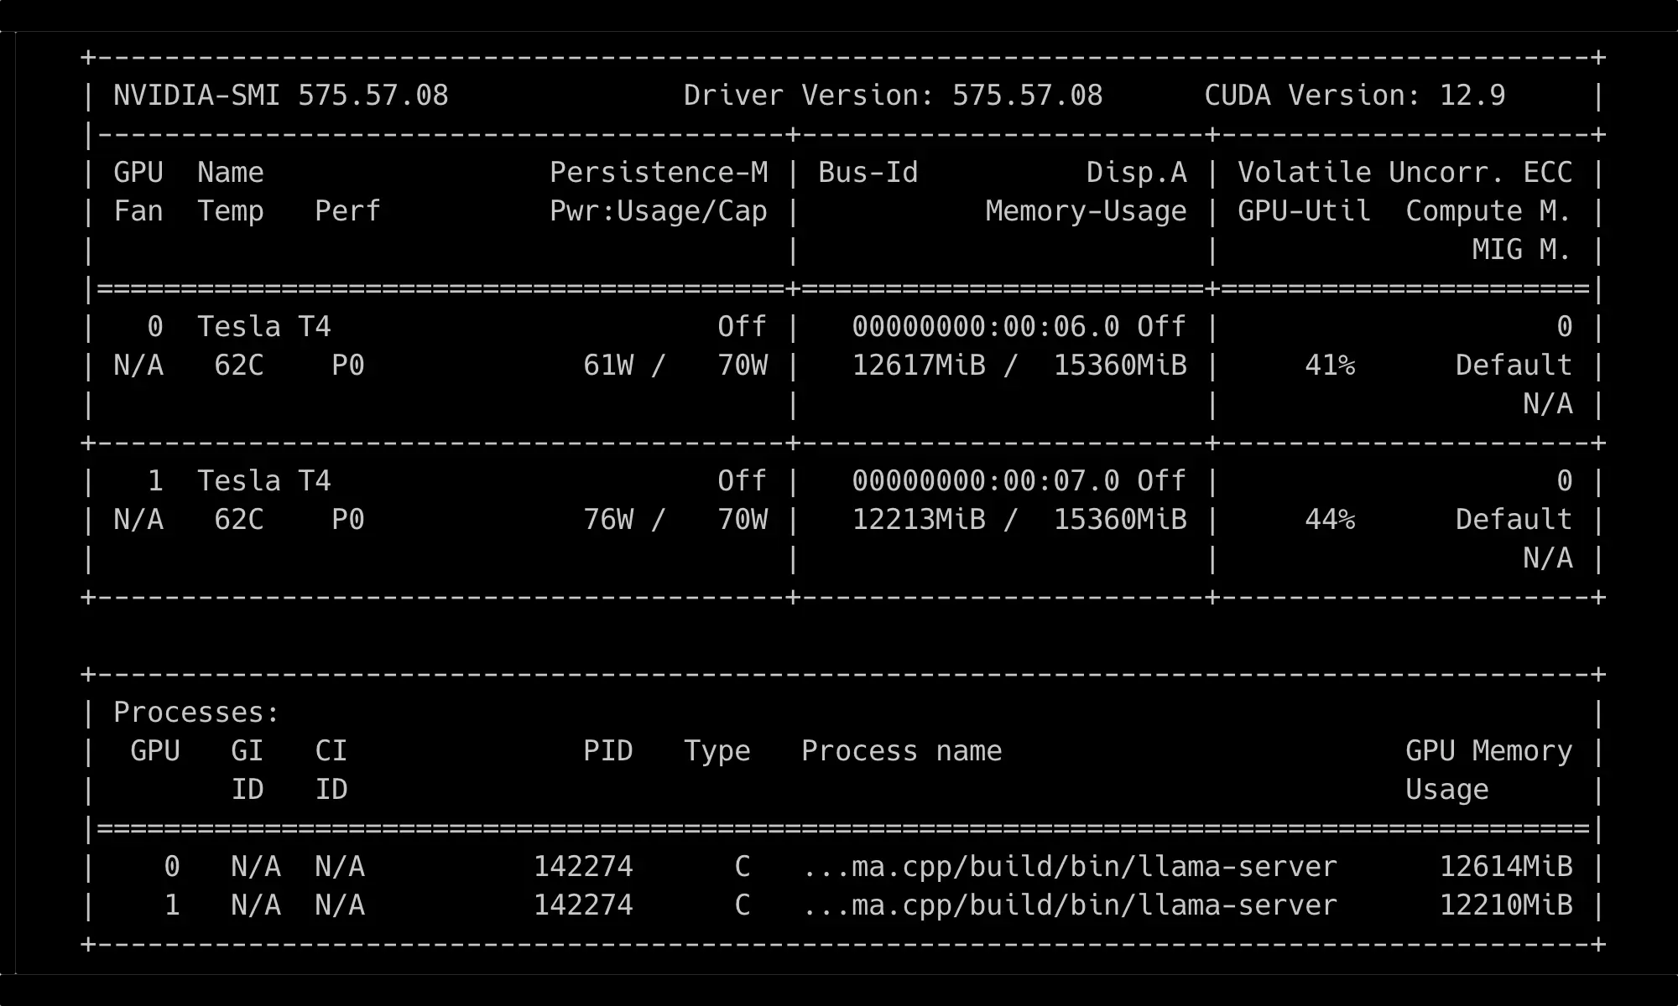Click the Processes: section label
This screenshot has width=1678, height=1006.
tap(197, 713)
